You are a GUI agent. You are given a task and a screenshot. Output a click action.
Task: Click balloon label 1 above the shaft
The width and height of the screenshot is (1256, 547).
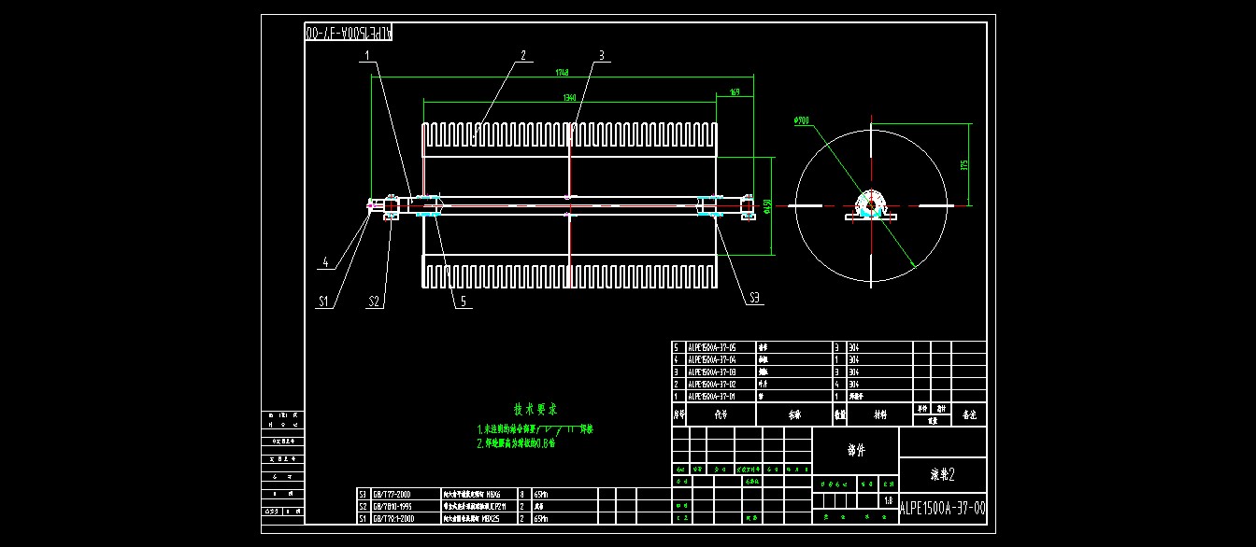[368, 56]
